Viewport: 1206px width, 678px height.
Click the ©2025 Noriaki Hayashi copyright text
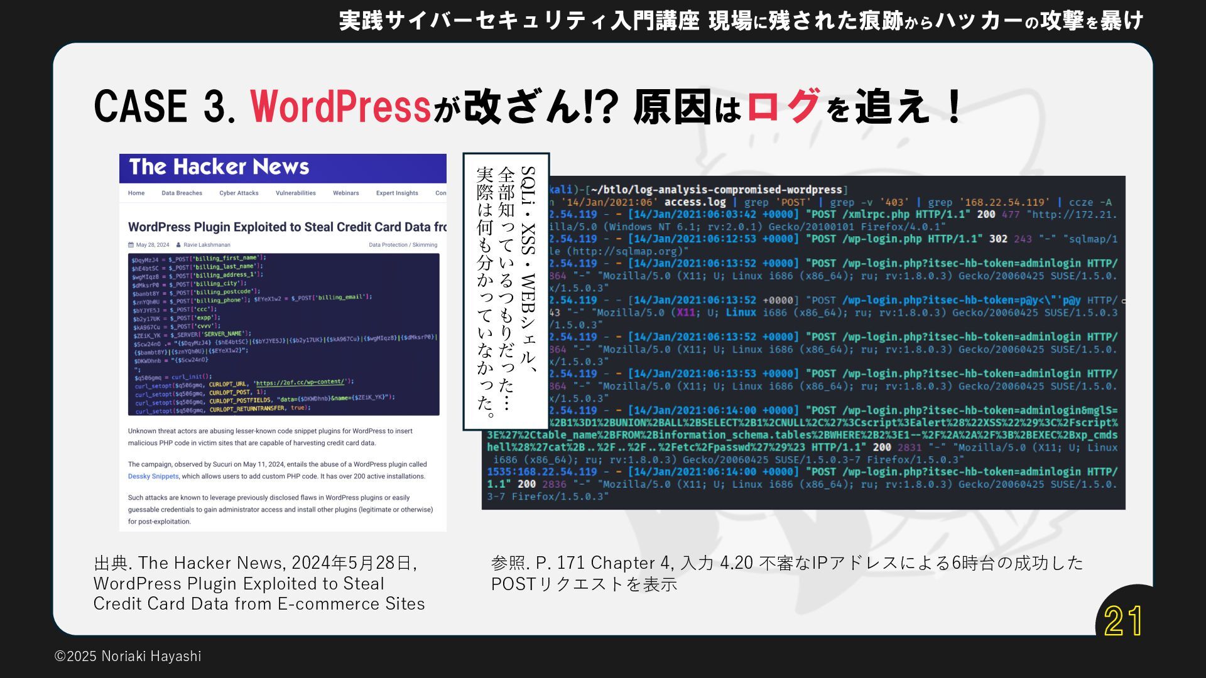click(x=128, y=656)
